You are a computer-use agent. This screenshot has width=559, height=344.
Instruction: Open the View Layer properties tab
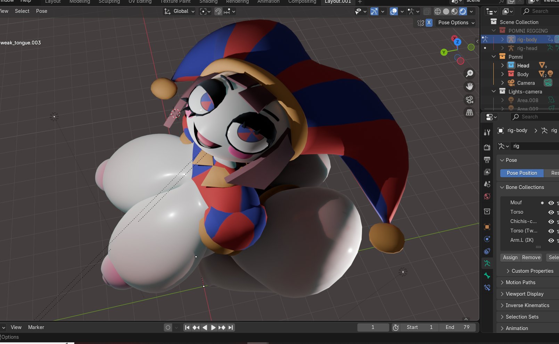487,172
